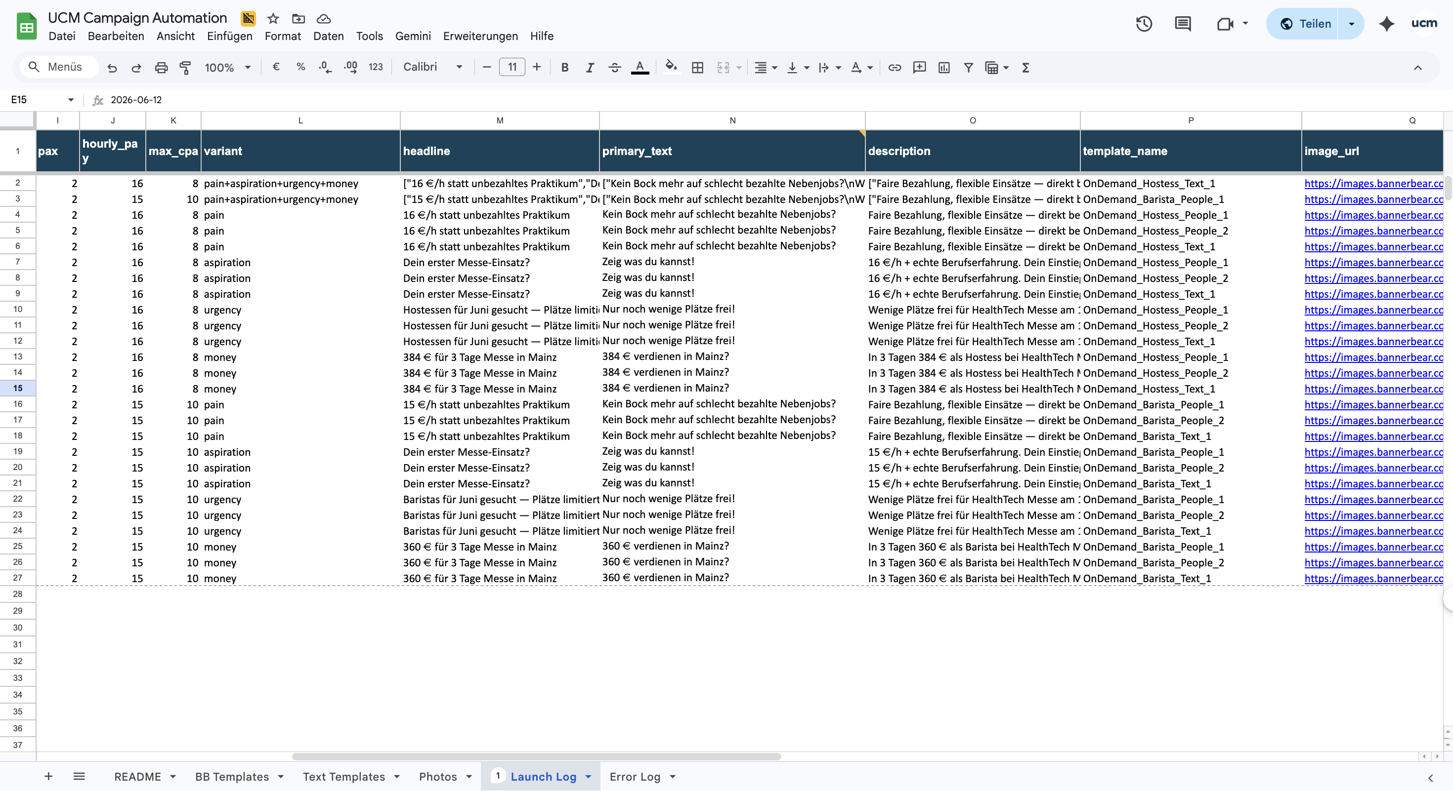Switch to the Error Log tab
The height and width of the screenshot is (791, 1453).
(636, 776)
